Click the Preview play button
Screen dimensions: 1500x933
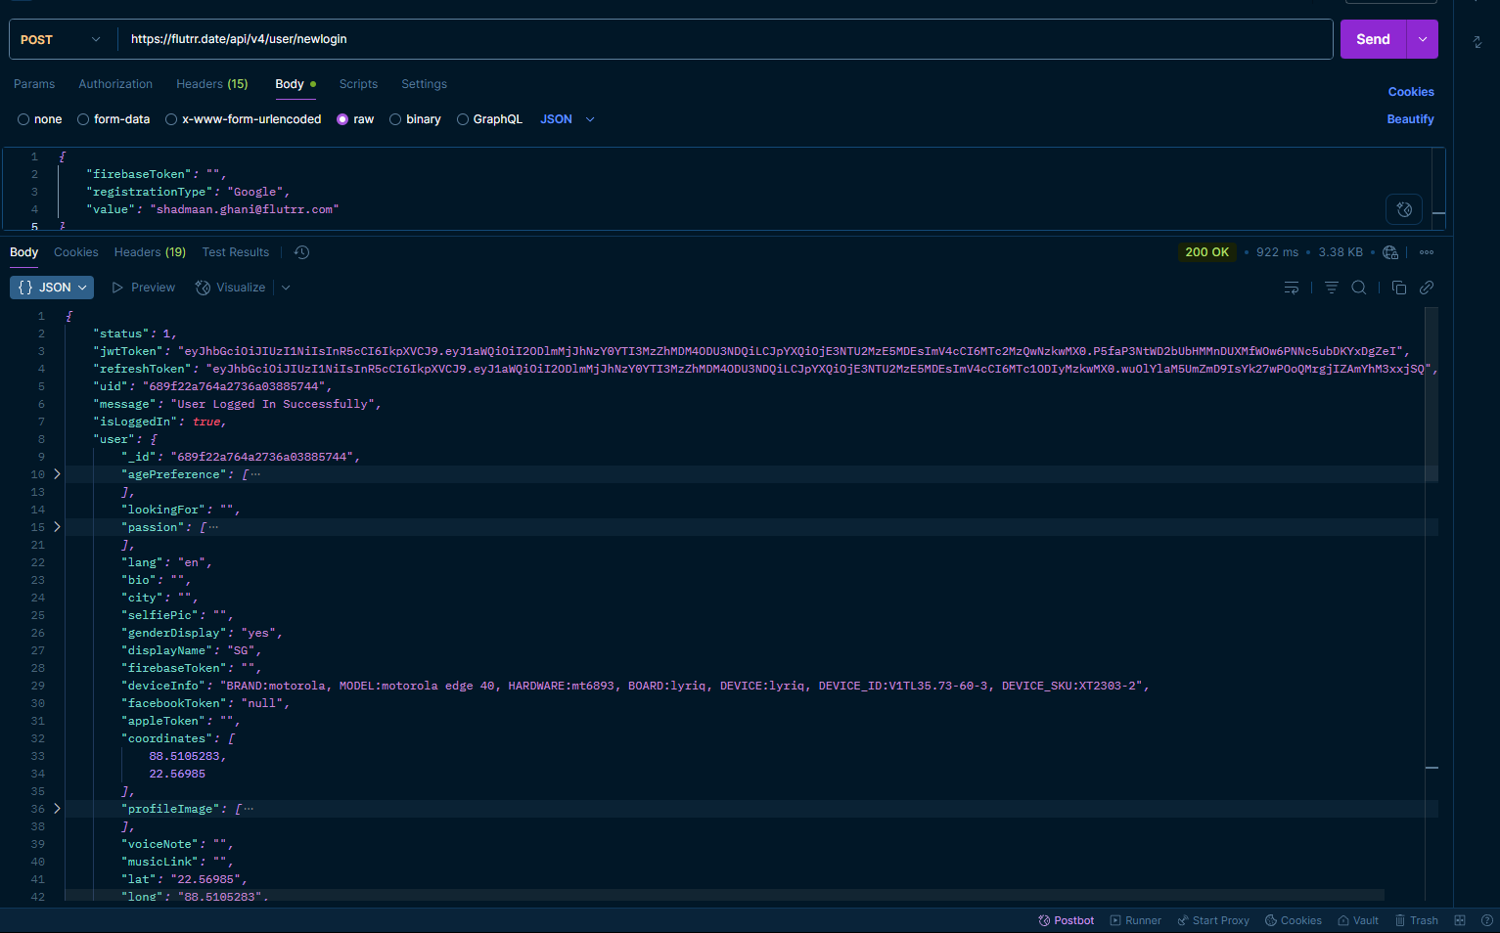point(144,288)
